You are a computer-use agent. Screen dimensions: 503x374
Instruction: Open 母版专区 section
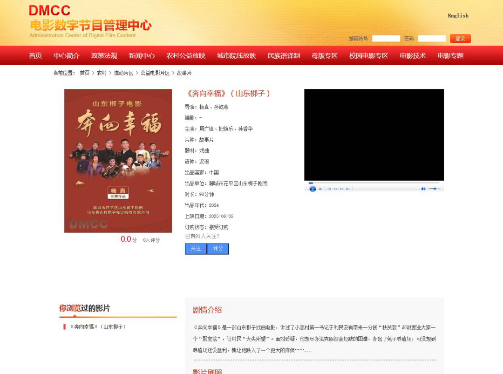coord(324,55)
